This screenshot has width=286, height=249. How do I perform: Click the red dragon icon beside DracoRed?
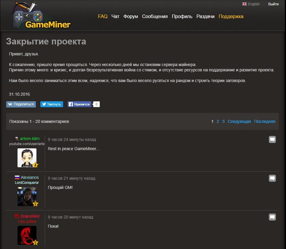[x=17, y=216]
